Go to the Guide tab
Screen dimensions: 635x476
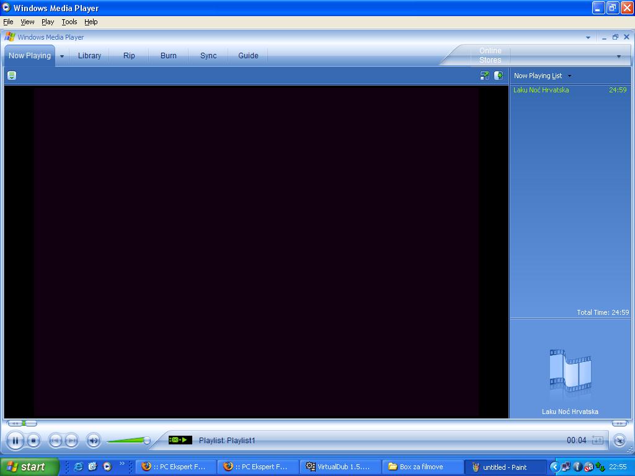[248, 56]
